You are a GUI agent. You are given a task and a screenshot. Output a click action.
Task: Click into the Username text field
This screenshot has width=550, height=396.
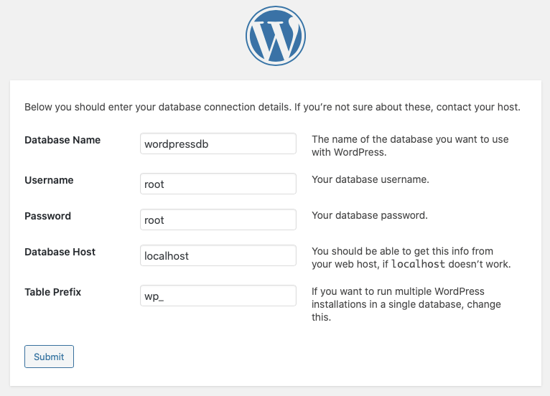click(218, 184)
